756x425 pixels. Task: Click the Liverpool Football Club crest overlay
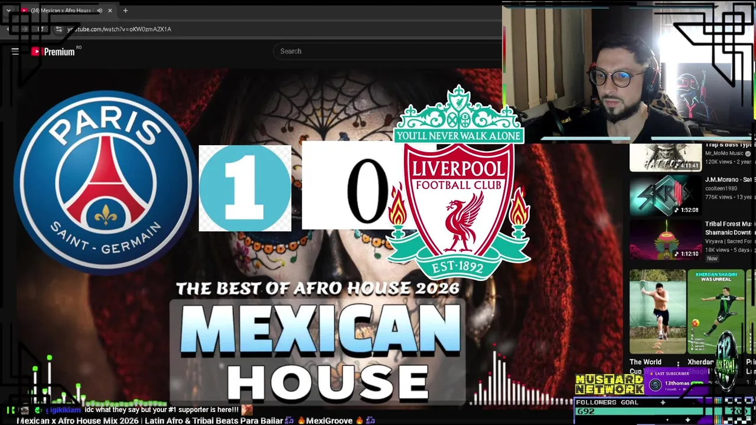pos(459,183)
